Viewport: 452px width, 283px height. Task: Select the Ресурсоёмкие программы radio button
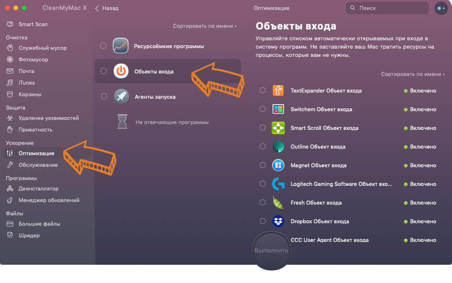[103, 46]
